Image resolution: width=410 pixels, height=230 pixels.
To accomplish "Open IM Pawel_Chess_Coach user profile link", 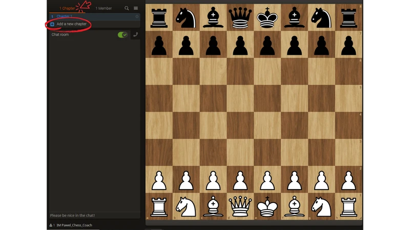I will (x=74, y=225).
